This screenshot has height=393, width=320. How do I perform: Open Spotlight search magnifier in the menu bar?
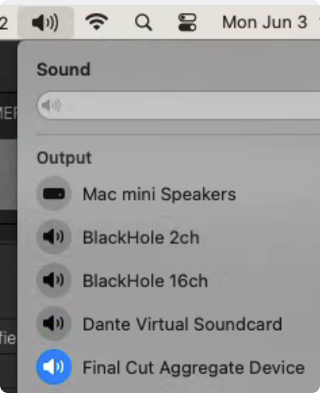pos(143,23)
